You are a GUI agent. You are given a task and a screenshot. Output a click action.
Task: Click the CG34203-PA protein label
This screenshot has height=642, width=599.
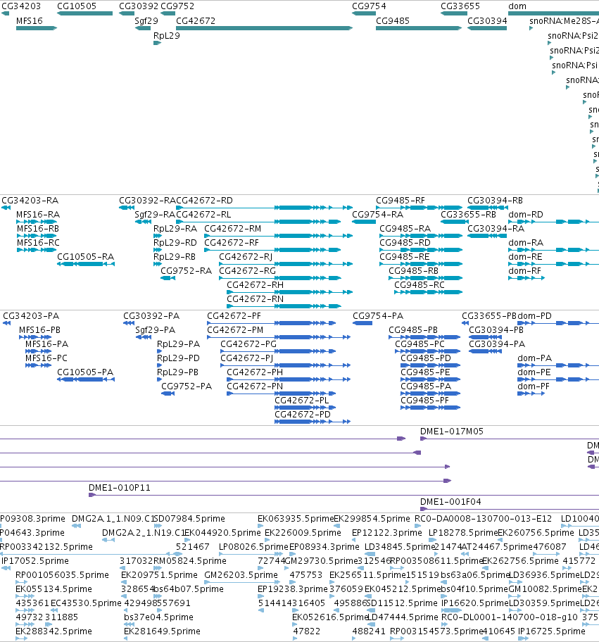[x=31, y=316]
